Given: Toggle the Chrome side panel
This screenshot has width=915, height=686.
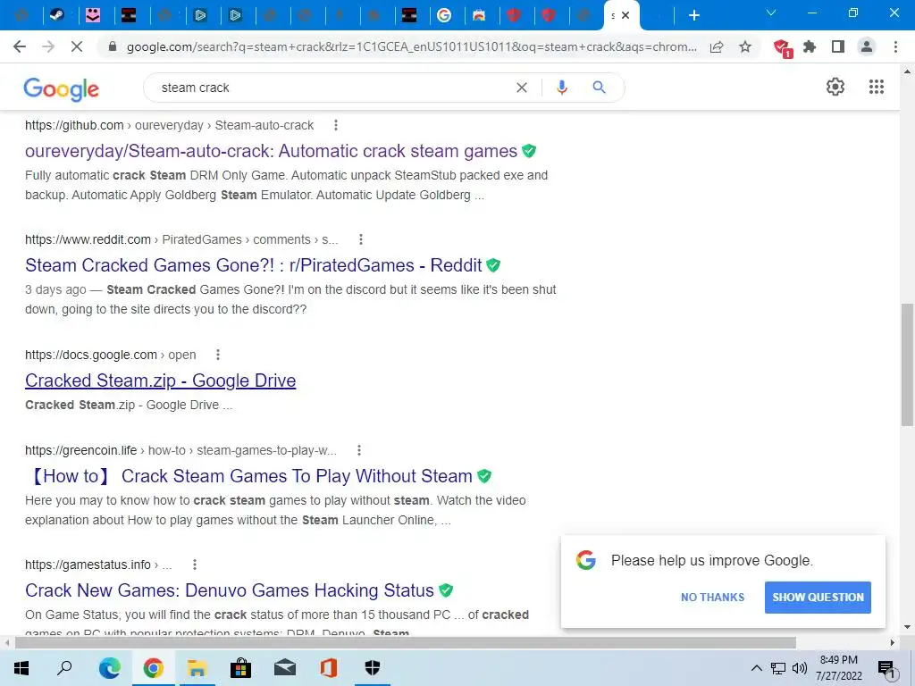Looking at the screenshot, I should pyautogui.click(x=838, y=46).
